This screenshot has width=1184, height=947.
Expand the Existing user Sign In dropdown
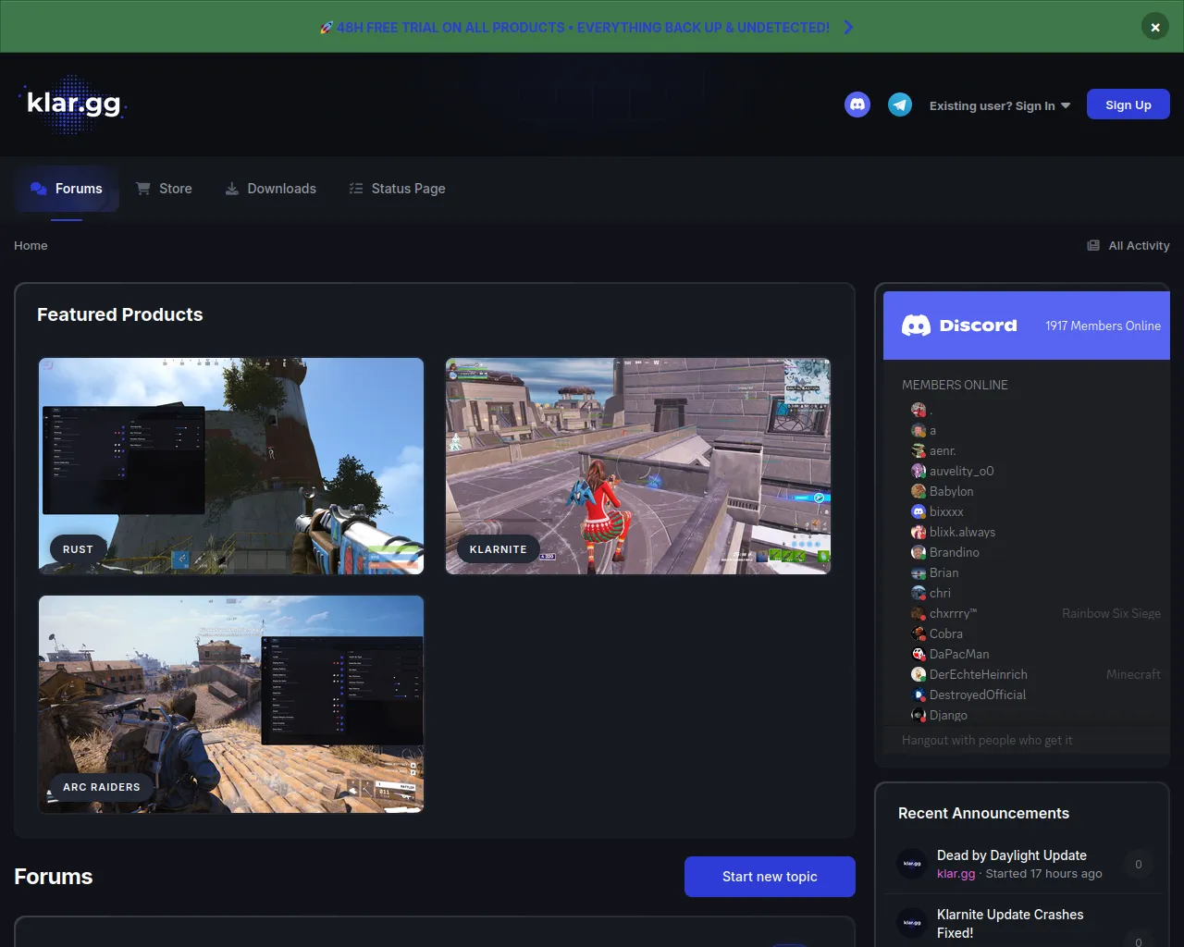[x=999, y=105]
